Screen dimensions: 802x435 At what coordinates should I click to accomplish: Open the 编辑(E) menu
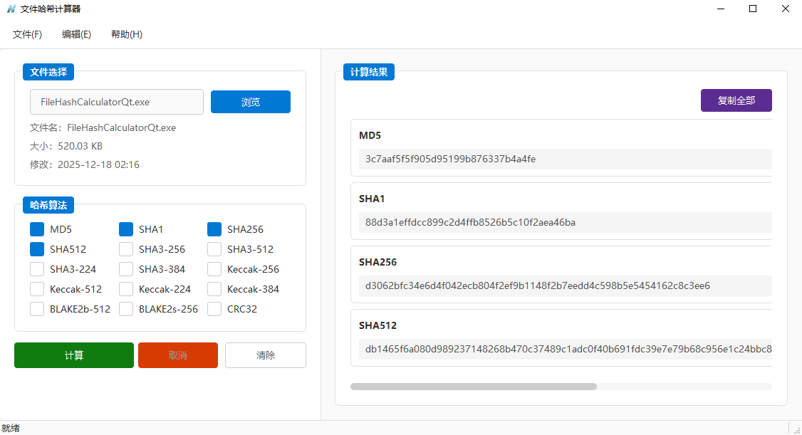tap(76, 34)
